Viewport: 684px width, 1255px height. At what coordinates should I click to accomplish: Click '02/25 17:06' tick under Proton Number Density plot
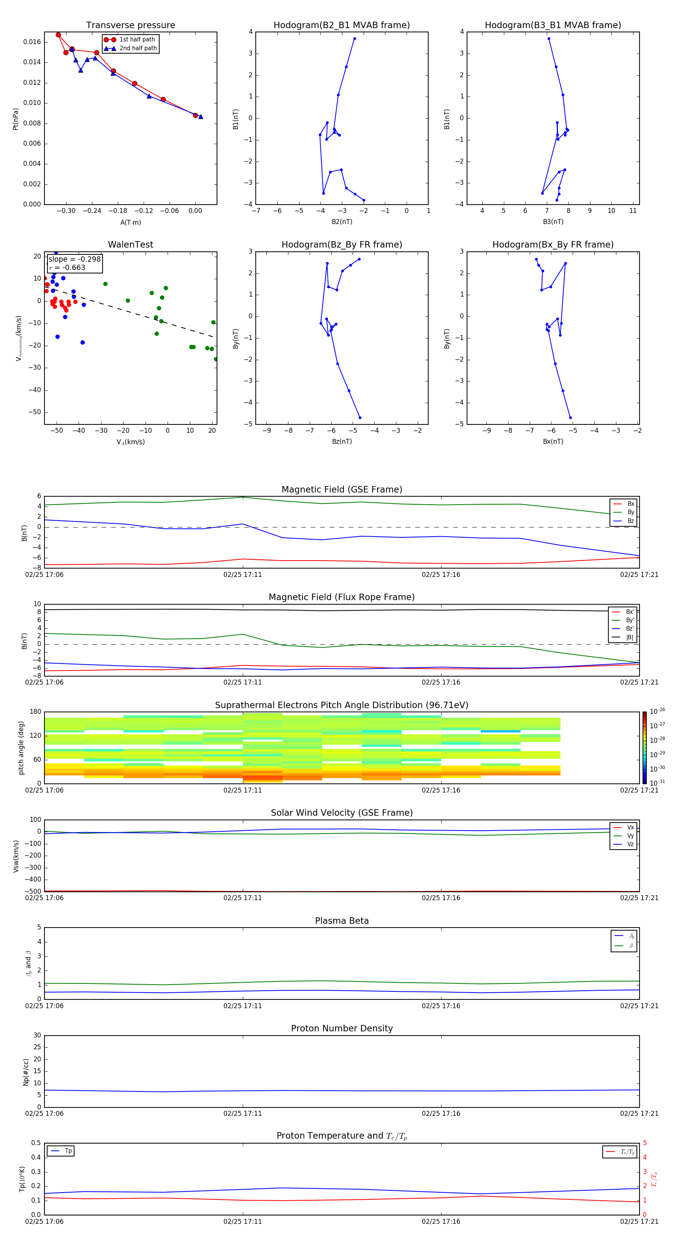click(x=44, y=1114)
